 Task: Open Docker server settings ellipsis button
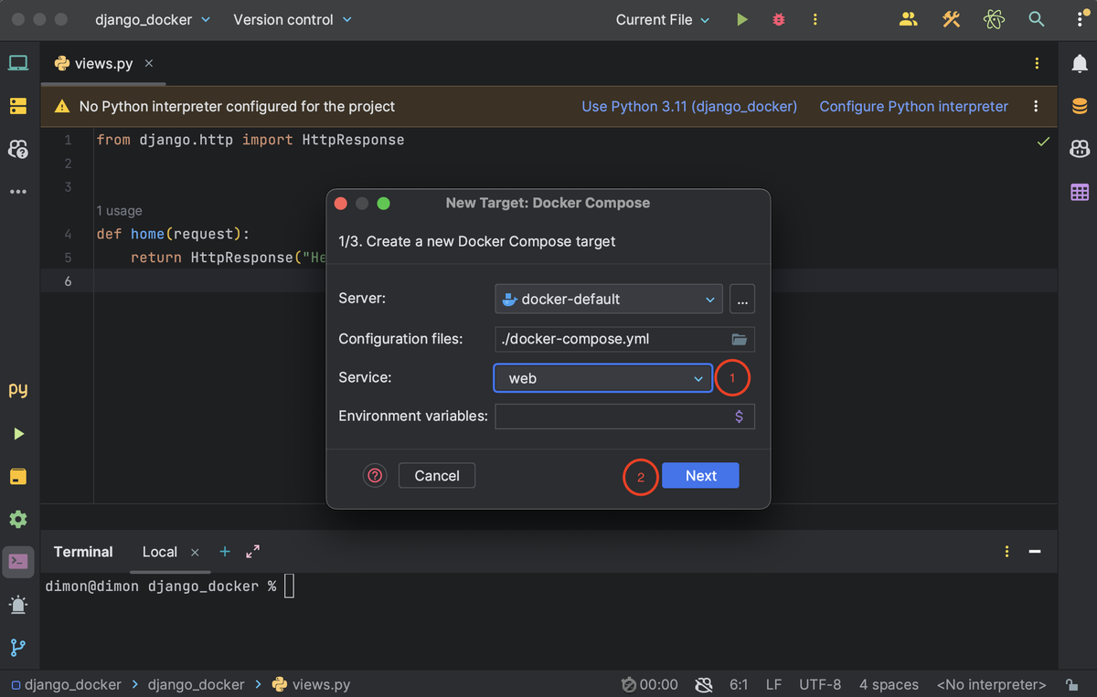pyautogui.click(x=742, y=299)
